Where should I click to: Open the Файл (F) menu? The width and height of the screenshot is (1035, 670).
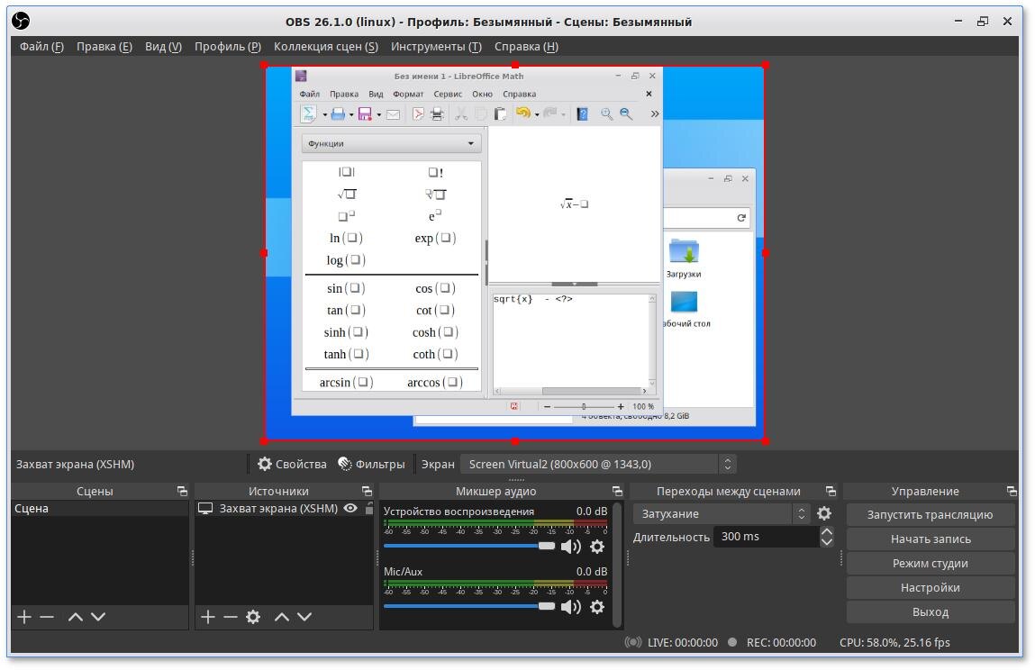coord(41,46)
